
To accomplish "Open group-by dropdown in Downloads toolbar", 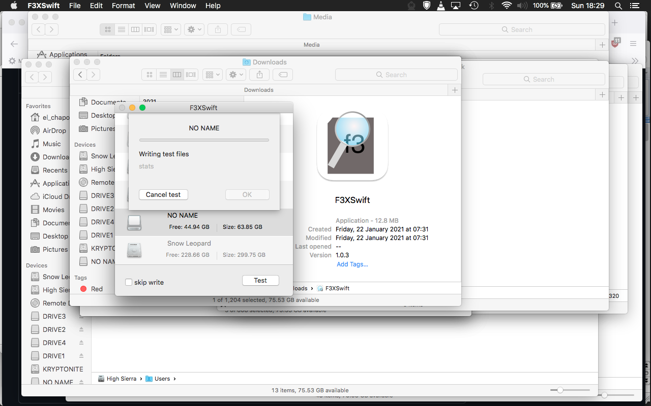I will (212, 75).
